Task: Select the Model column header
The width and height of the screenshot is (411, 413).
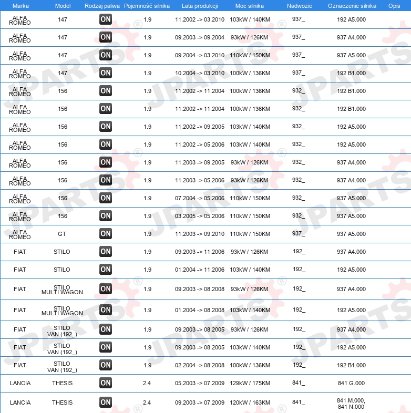Action: point(63,6)
